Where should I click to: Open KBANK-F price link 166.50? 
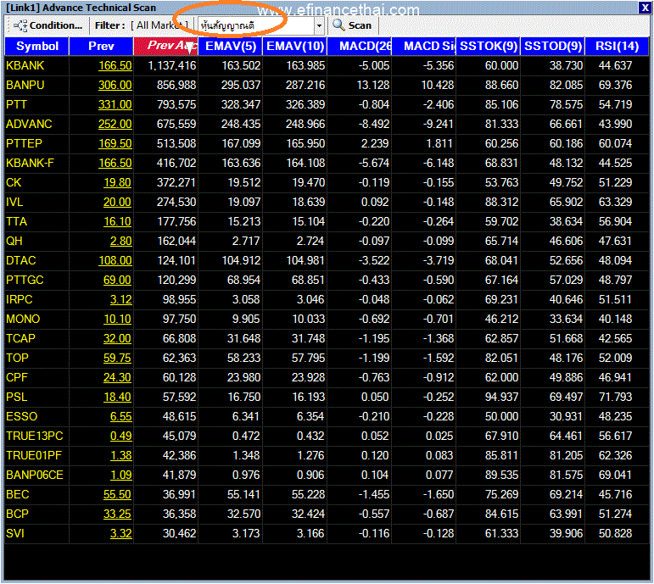tap(115, 163)
